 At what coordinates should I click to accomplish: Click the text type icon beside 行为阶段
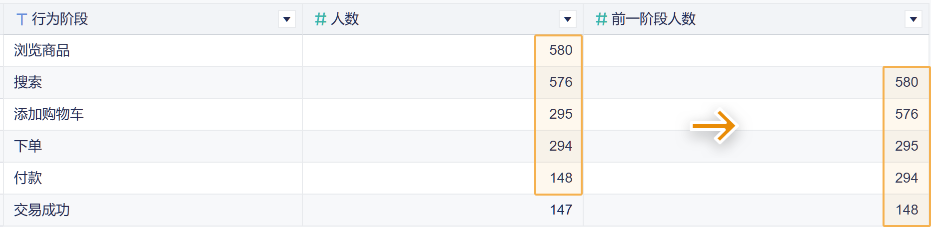click(x=21, y=19)
